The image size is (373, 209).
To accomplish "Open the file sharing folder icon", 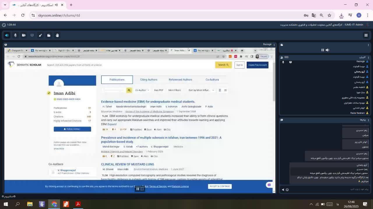I will (49, 35).
